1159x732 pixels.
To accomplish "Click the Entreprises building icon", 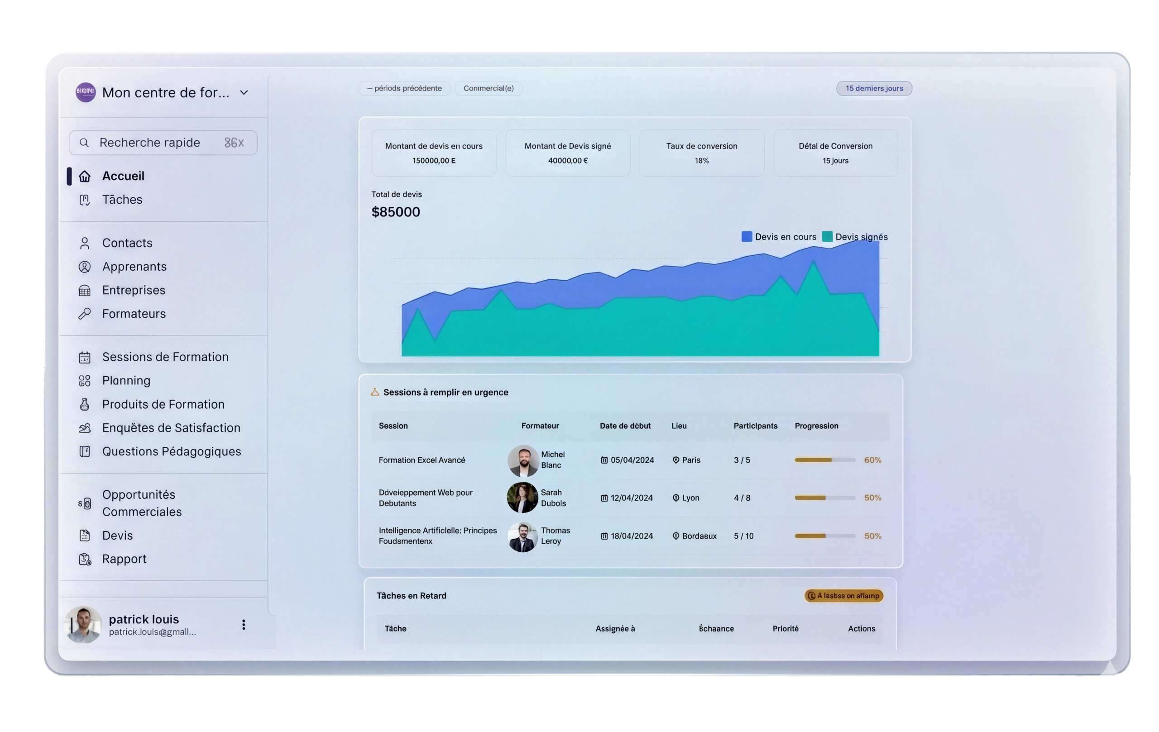I will click(85, 290).
